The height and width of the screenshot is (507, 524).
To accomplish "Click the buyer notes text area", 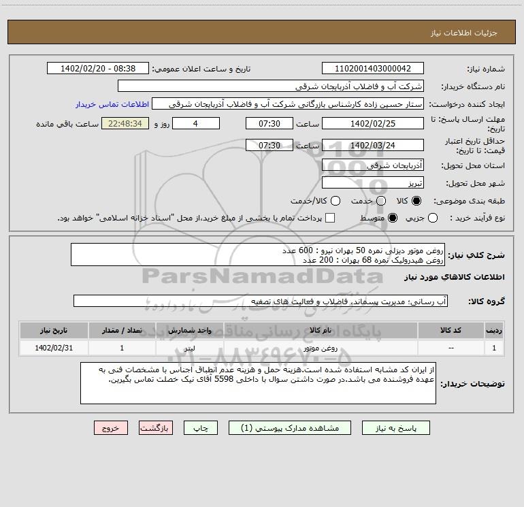I will tap(259, 383).
